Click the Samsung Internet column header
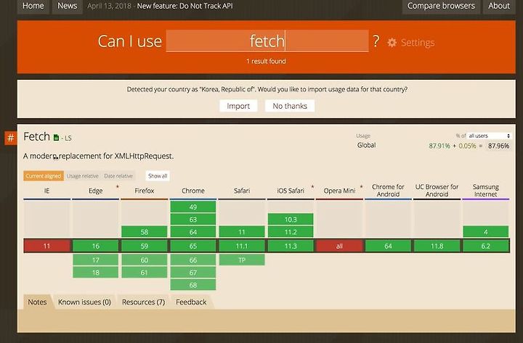Screen dimensions: 523x343 (x=486, y=191)
